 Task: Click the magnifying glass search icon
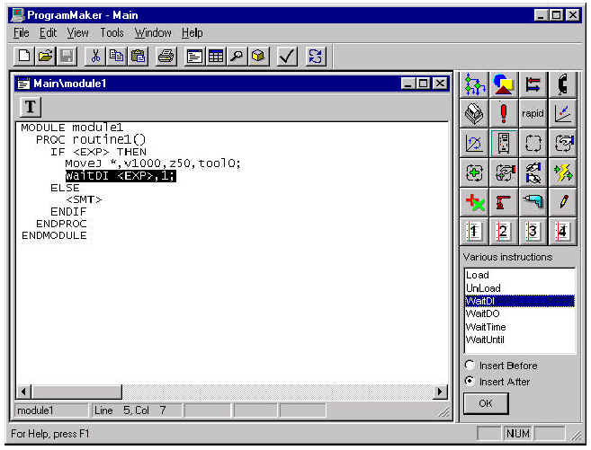[237, 57]
